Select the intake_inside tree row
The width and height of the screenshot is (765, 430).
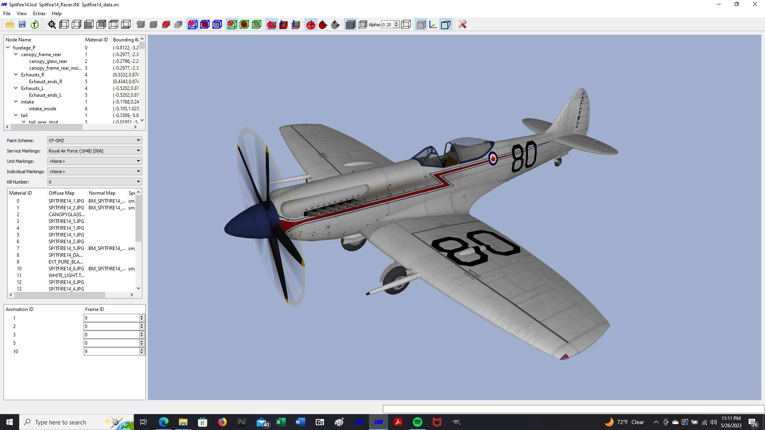[72, 109]
